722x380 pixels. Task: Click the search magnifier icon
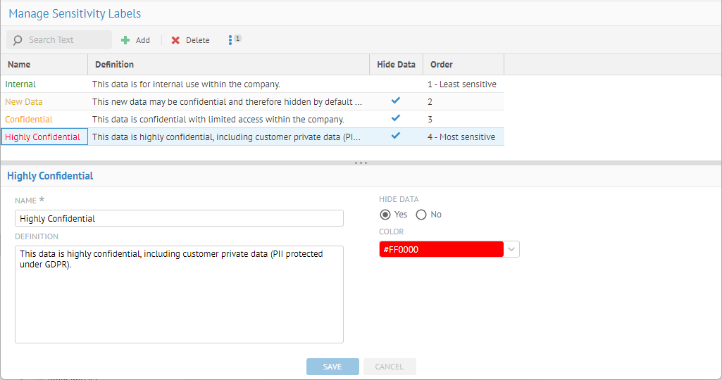tap(18, 40)
